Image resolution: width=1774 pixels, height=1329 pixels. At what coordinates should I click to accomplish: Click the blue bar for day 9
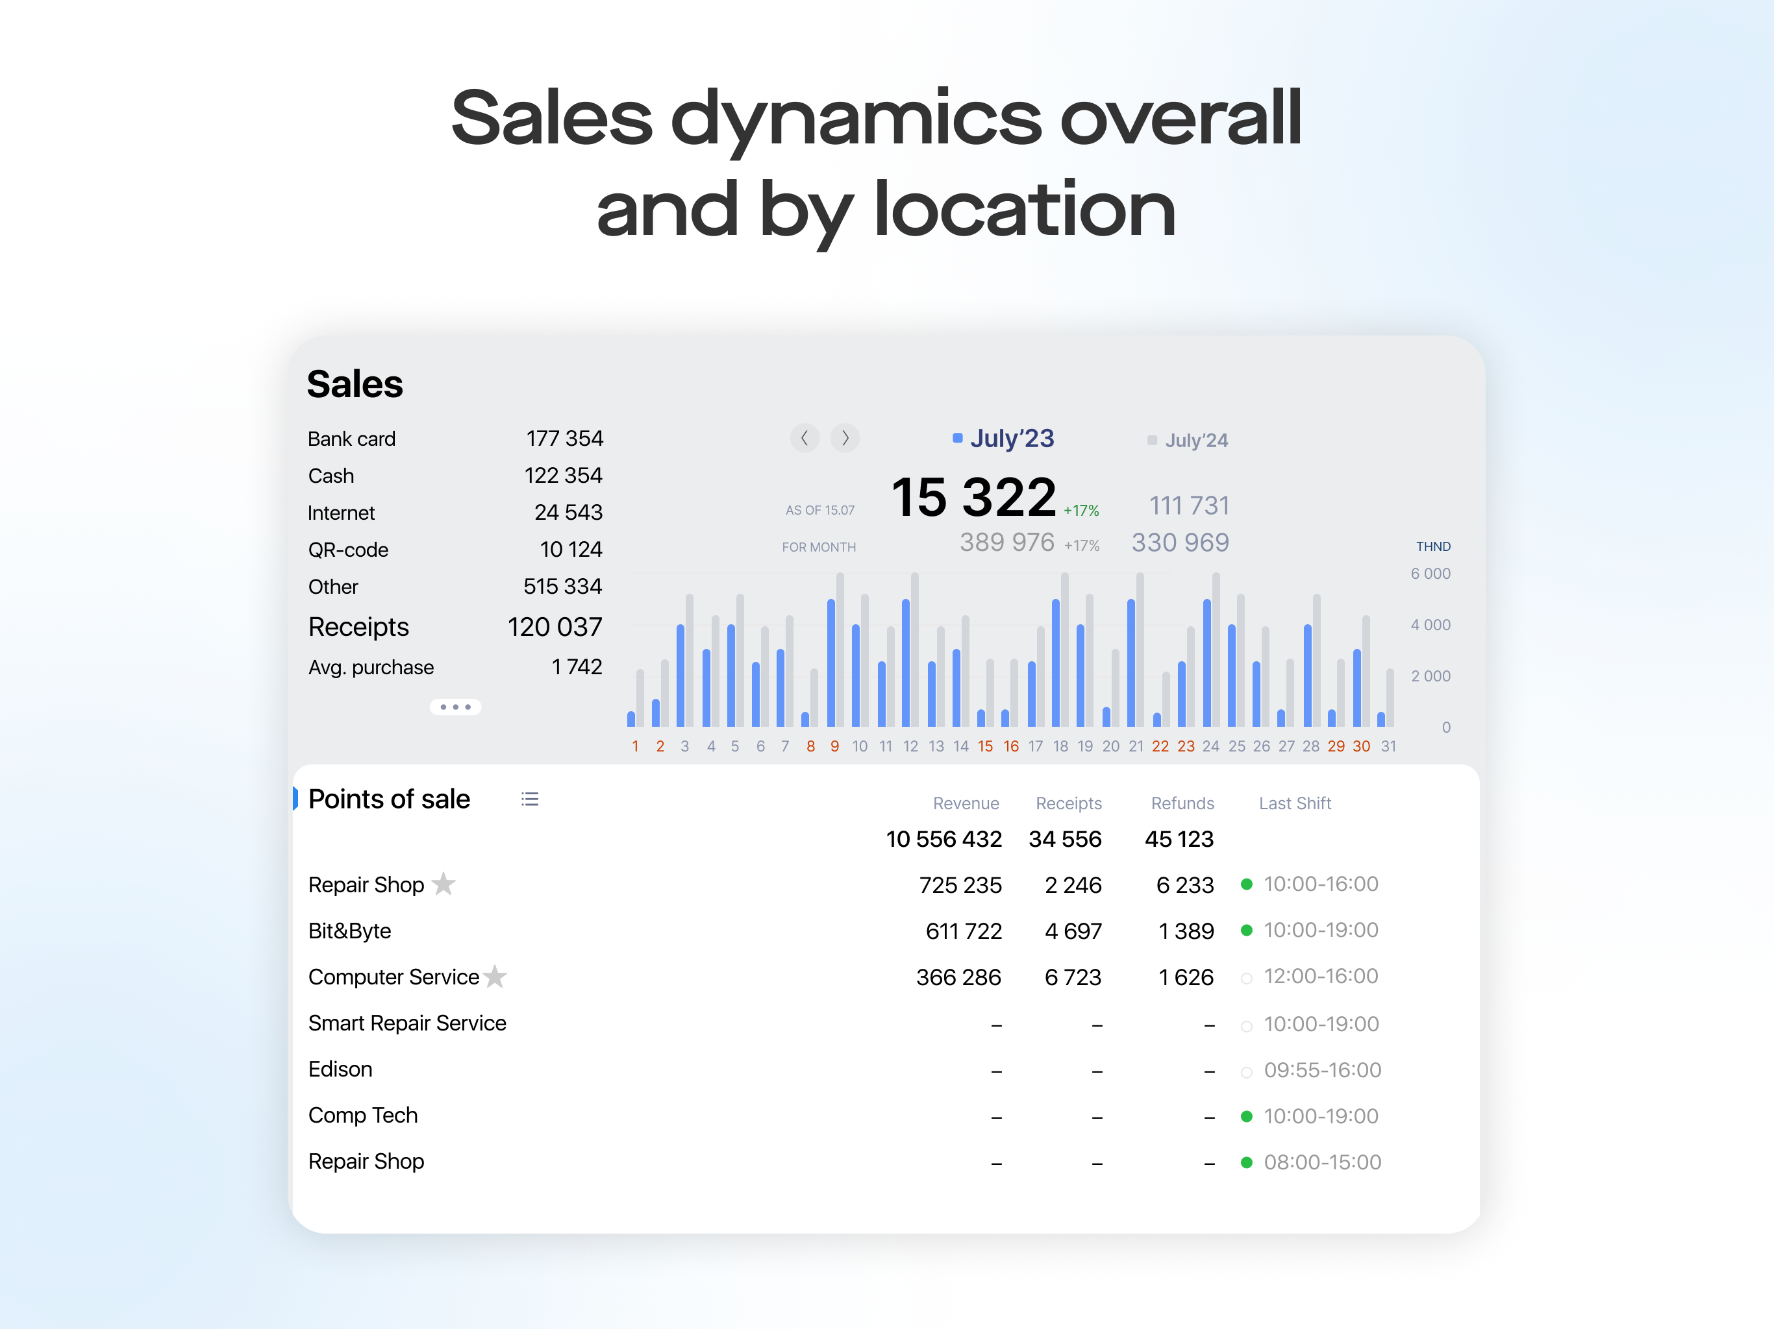point(831,664)
